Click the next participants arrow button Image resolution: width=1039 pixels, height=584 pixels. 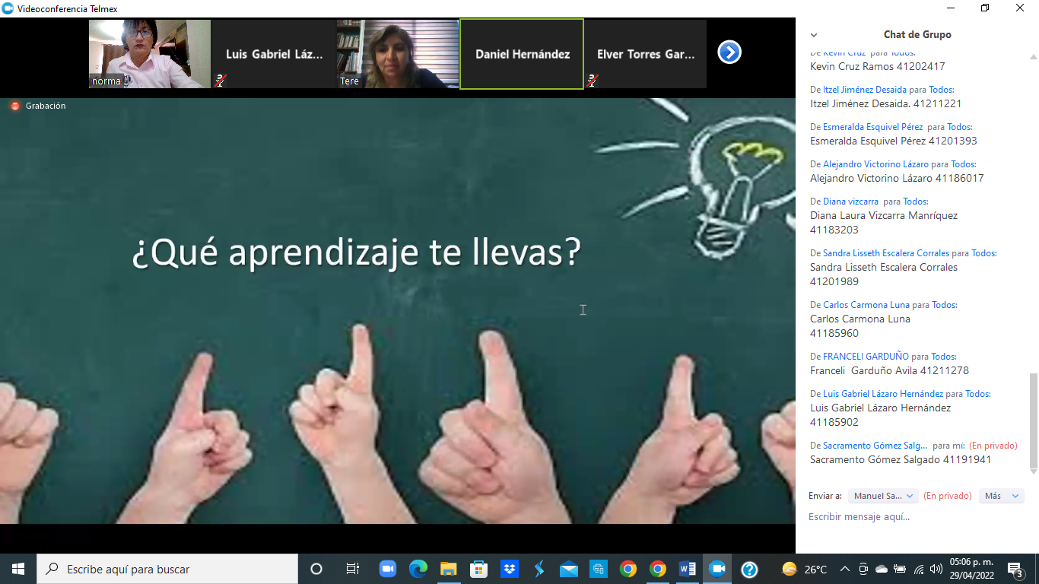click(x=729, y=52)
